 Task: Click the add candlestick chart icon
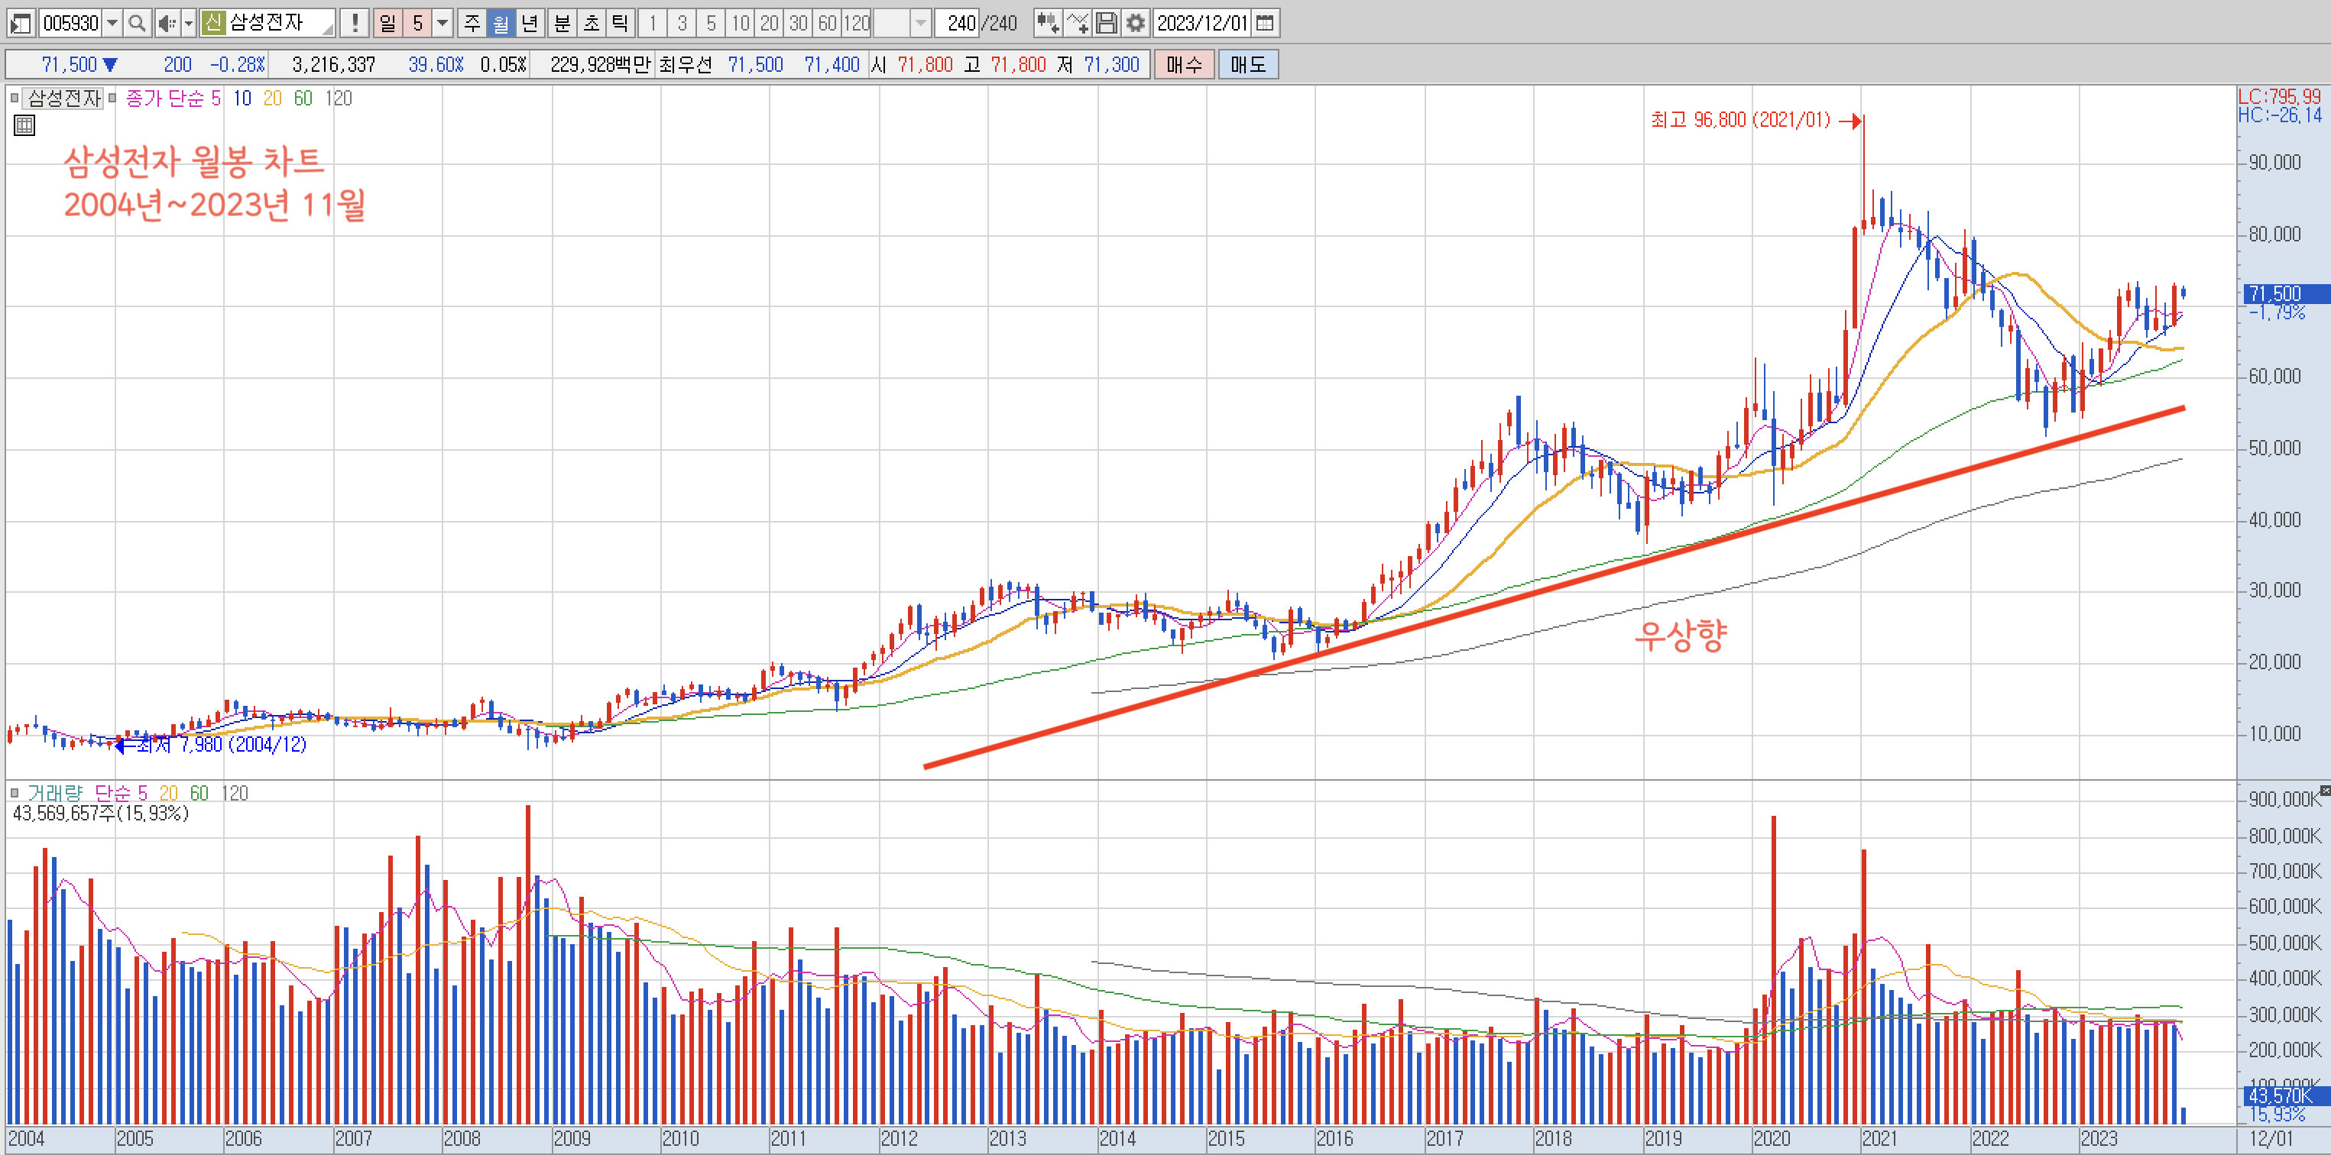[x=1048, y=24]
